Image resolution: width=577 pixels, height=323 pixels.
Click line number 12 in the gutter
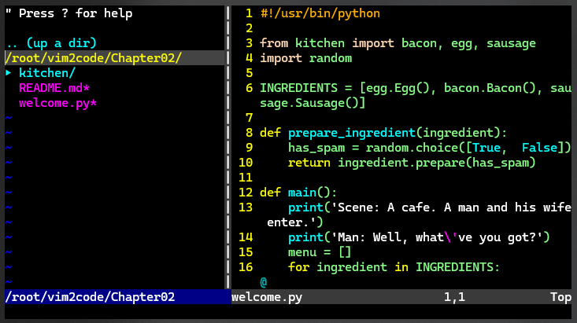[x=246, y=193]
